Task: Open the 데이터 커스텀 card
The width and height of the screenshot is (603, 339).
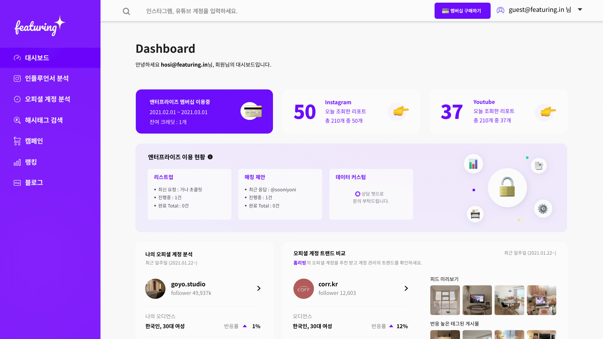Action: (x=371, y=194)
